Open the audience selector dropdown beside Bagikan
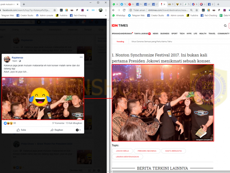 pyautogui.click(x=78, y=130)
